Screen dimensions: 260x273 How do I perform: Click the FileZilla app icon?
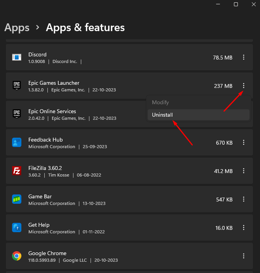[x=16, y=171]
